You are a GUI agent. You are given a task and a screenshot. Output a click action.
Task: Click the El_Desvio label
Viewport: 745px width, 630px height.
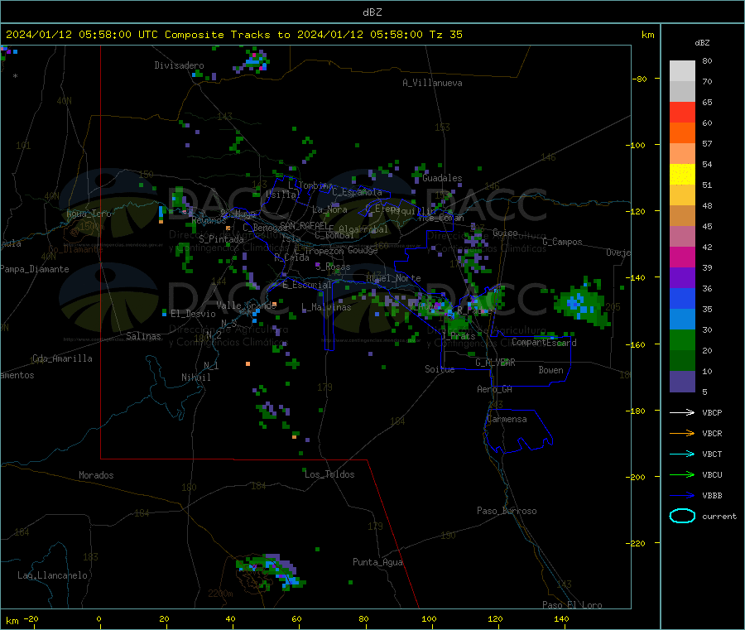coord(193,314)
